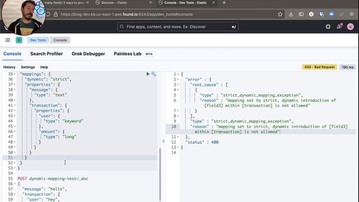Focus the Find apps search field
Image resolution: width=359 pixels, height=202 pixels.
coord(178,27)
